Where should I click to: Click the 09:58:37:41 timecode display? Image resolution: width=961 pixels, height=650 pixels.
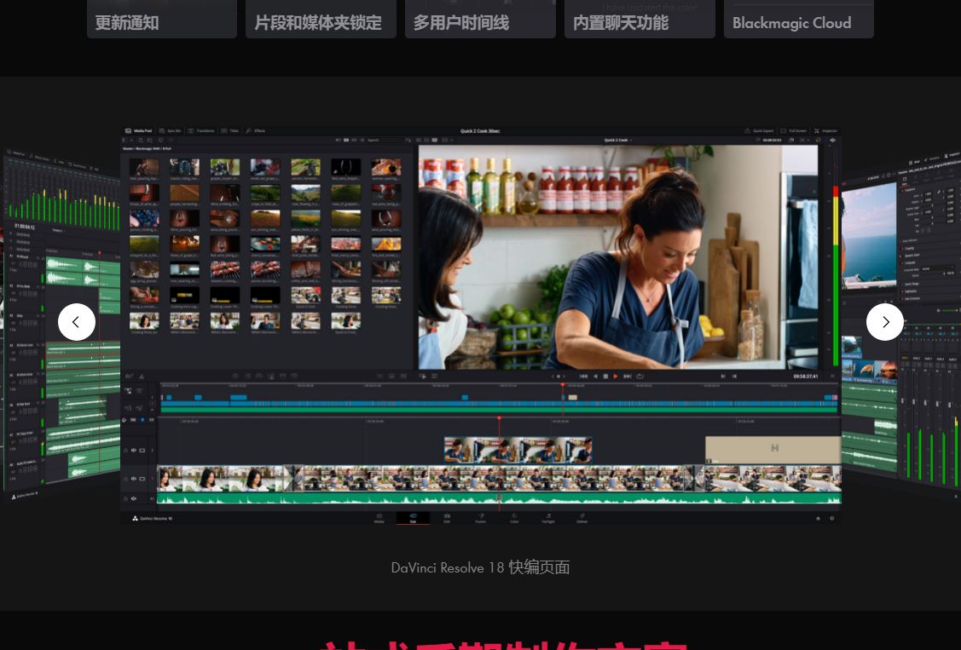(x=805, y=377)
